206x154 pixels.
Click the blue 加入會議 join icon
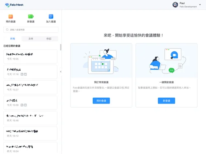point(51,16)
